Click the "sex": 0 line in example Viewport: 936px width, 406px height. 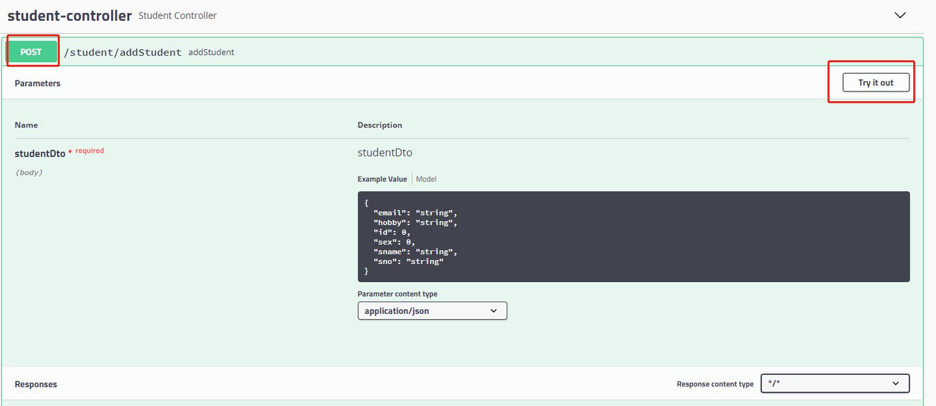394,242
